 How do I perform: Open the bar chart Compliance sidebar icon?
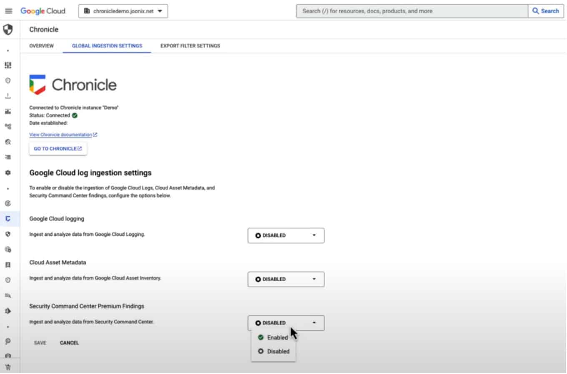pos(8,111)
